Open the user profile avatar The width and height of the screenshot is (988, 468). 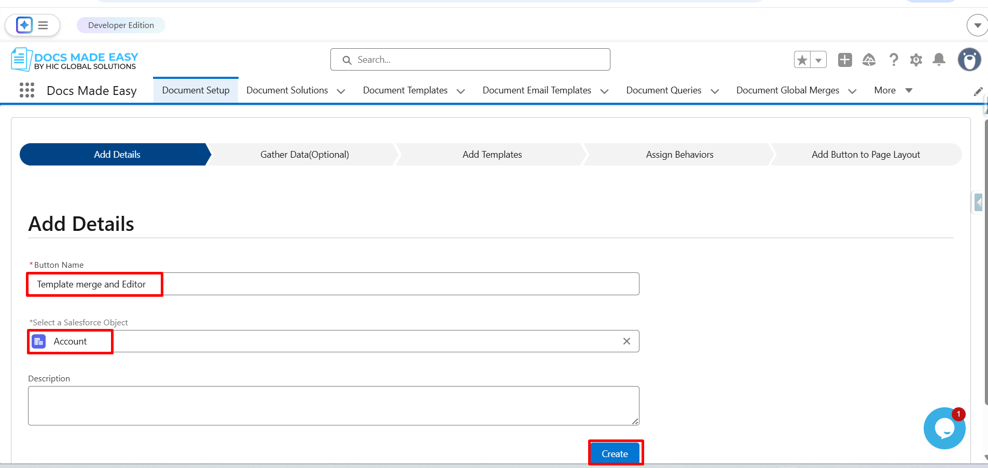(969, 60)
